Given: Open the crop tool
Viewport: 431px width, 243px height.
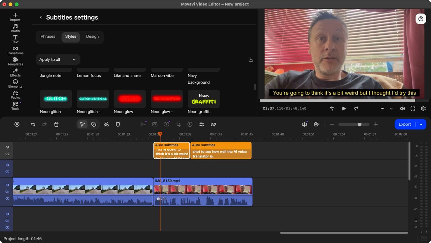Looking at the screenshot, I should point(178,124).
